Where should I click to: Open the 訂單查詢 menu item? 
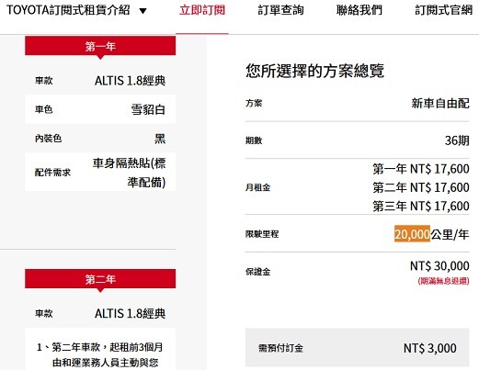point(280,10)
